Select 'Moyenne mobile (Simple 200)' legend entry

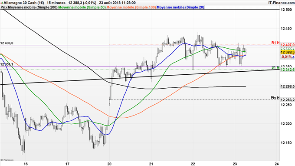pyautogui.click(x=33, y=7)
